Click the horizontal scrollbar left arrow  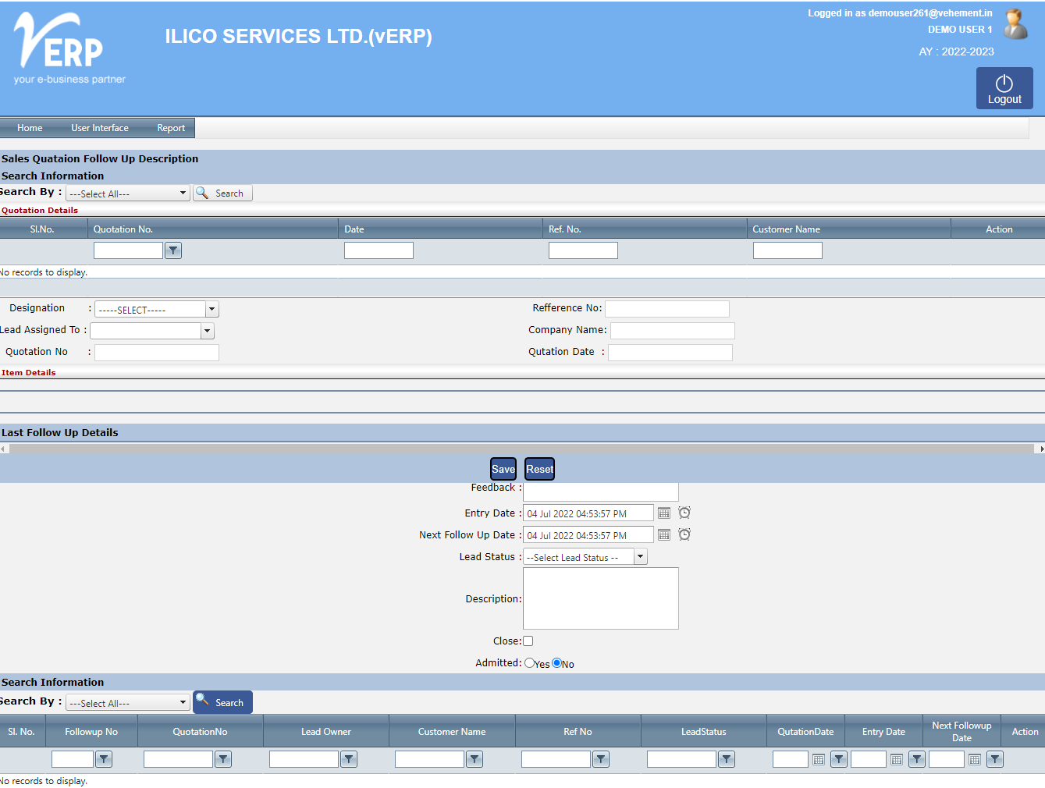(x=4, y=449)
